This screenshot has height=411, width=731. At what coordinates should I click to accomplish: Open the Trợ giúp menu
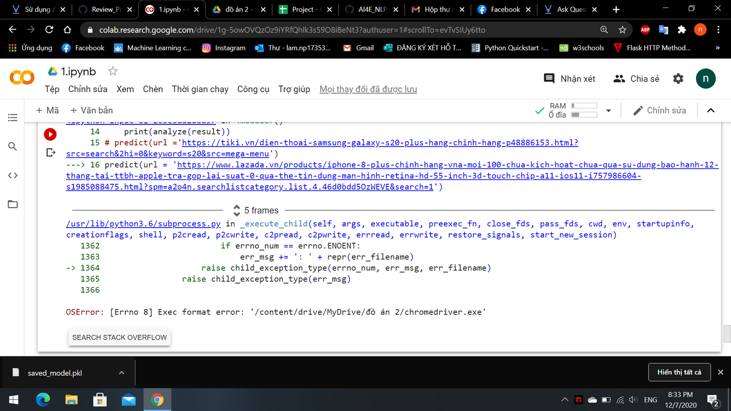tap(294, 89)
